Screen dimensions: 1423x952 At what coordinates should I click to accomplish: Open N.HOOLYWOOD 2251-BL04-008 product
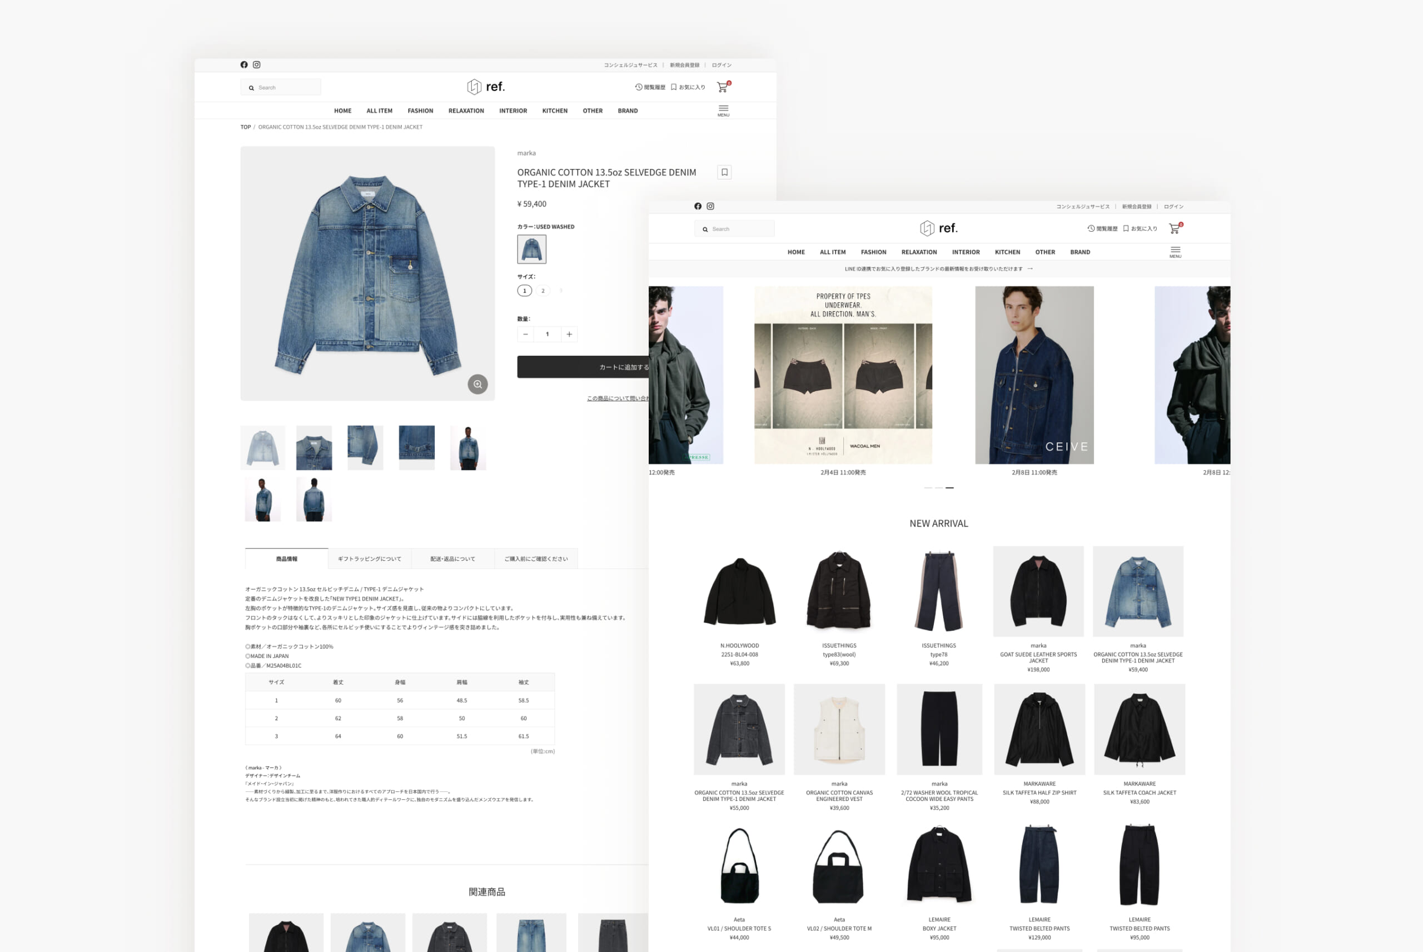click(739, 605)
